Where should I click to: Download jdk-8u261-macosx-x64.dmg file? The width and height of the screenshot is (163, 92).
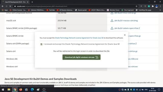point(126,21)
